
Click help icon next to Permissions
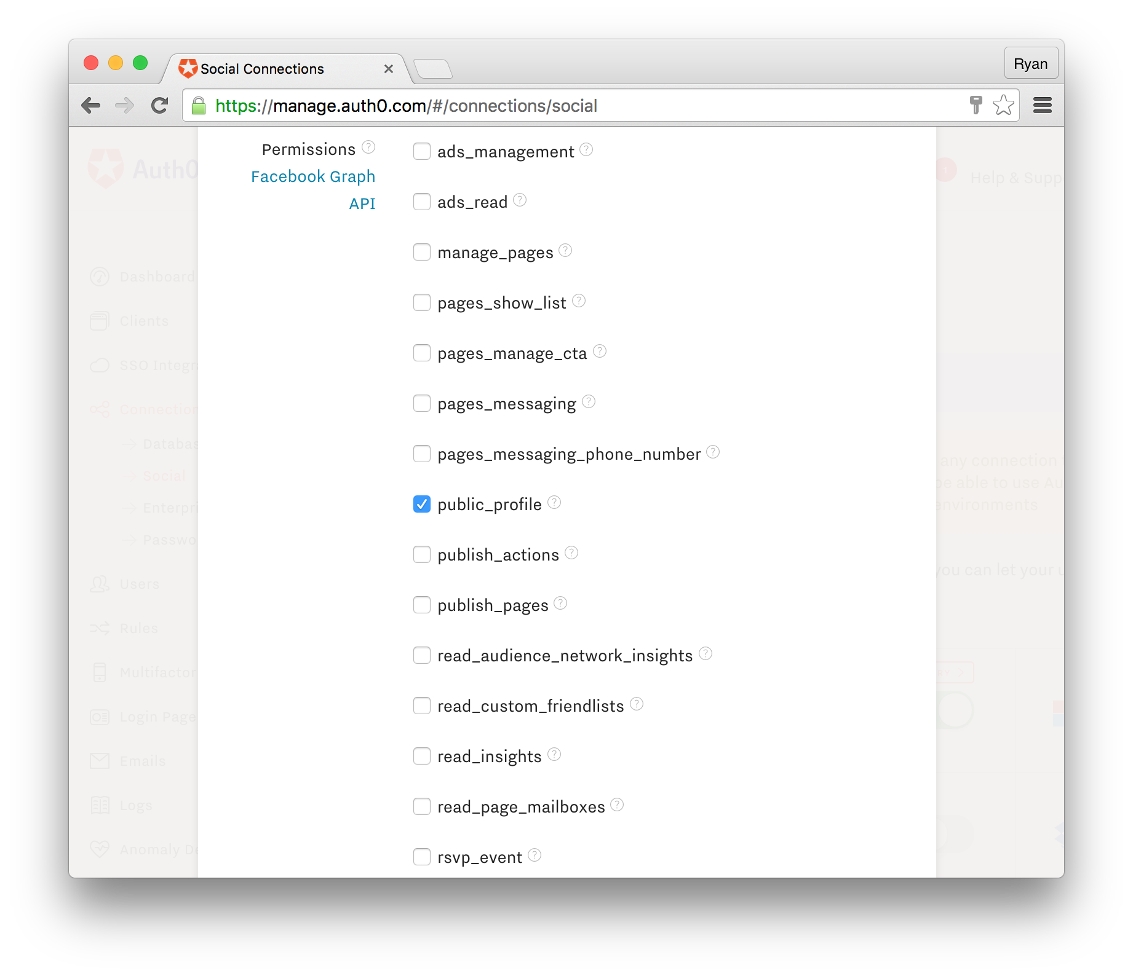click(x=368, y=147)
